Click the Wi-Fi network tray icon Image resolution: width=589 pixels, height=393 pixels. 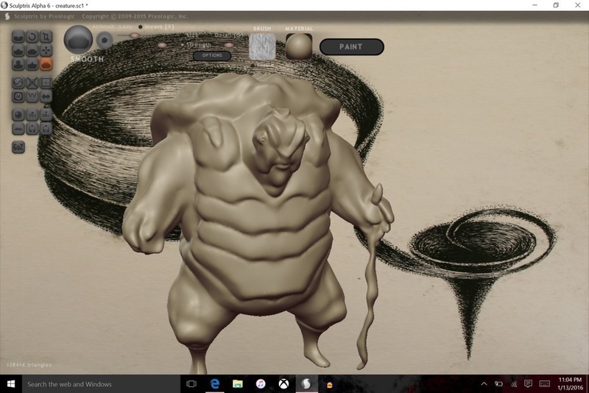[x=514, y=384]
